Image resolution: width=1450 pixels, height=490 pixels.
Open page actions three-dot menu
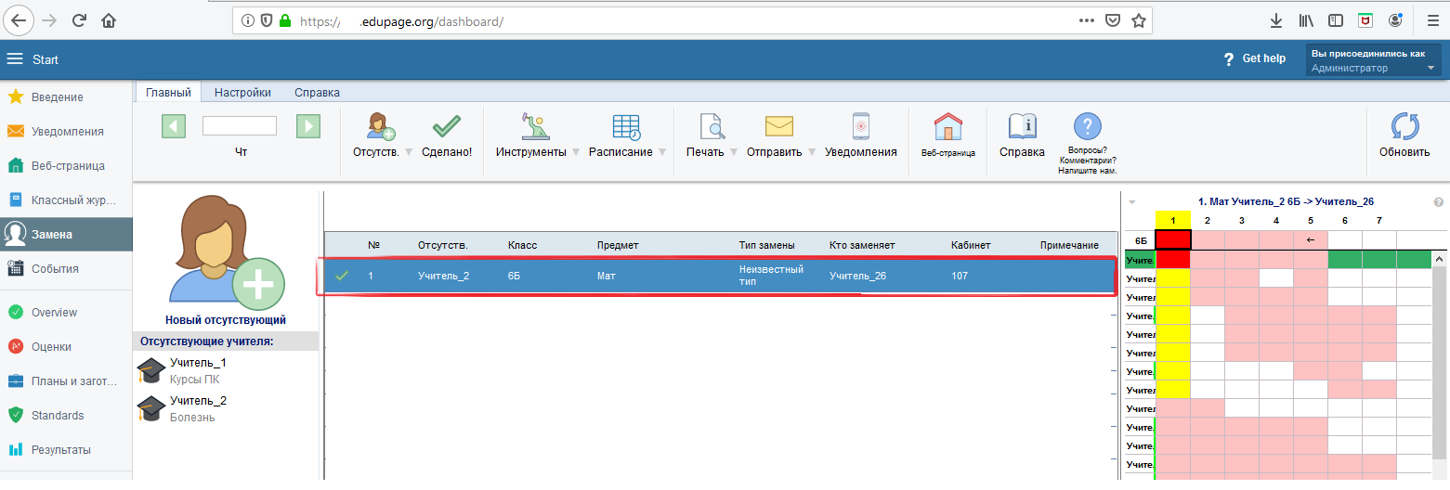click(x=1086, y=19)
